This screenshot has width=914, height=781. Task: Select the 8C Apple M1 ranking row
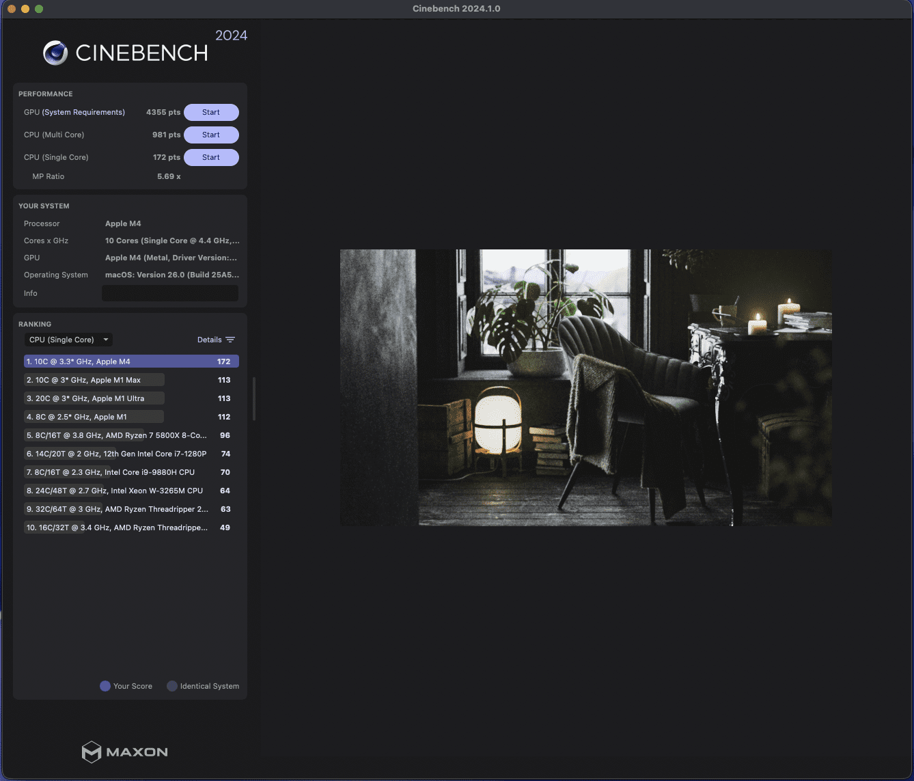[x=131, y=417]
